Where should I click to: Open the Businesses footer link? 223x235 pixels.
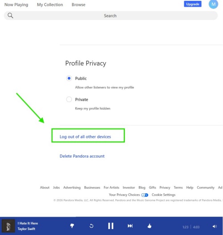tap(92, 188)
